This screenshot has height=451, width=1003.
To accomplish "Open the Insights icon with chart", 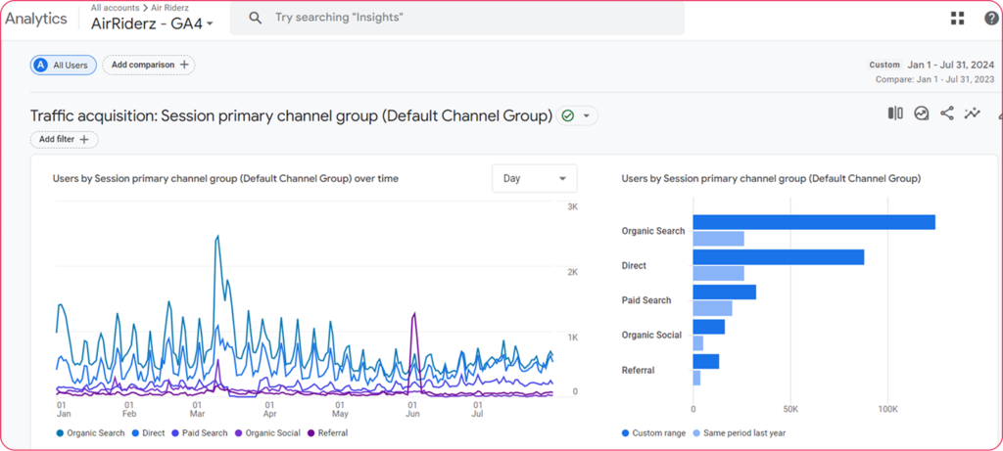I will pyautogui.click(x=921, y=113).
